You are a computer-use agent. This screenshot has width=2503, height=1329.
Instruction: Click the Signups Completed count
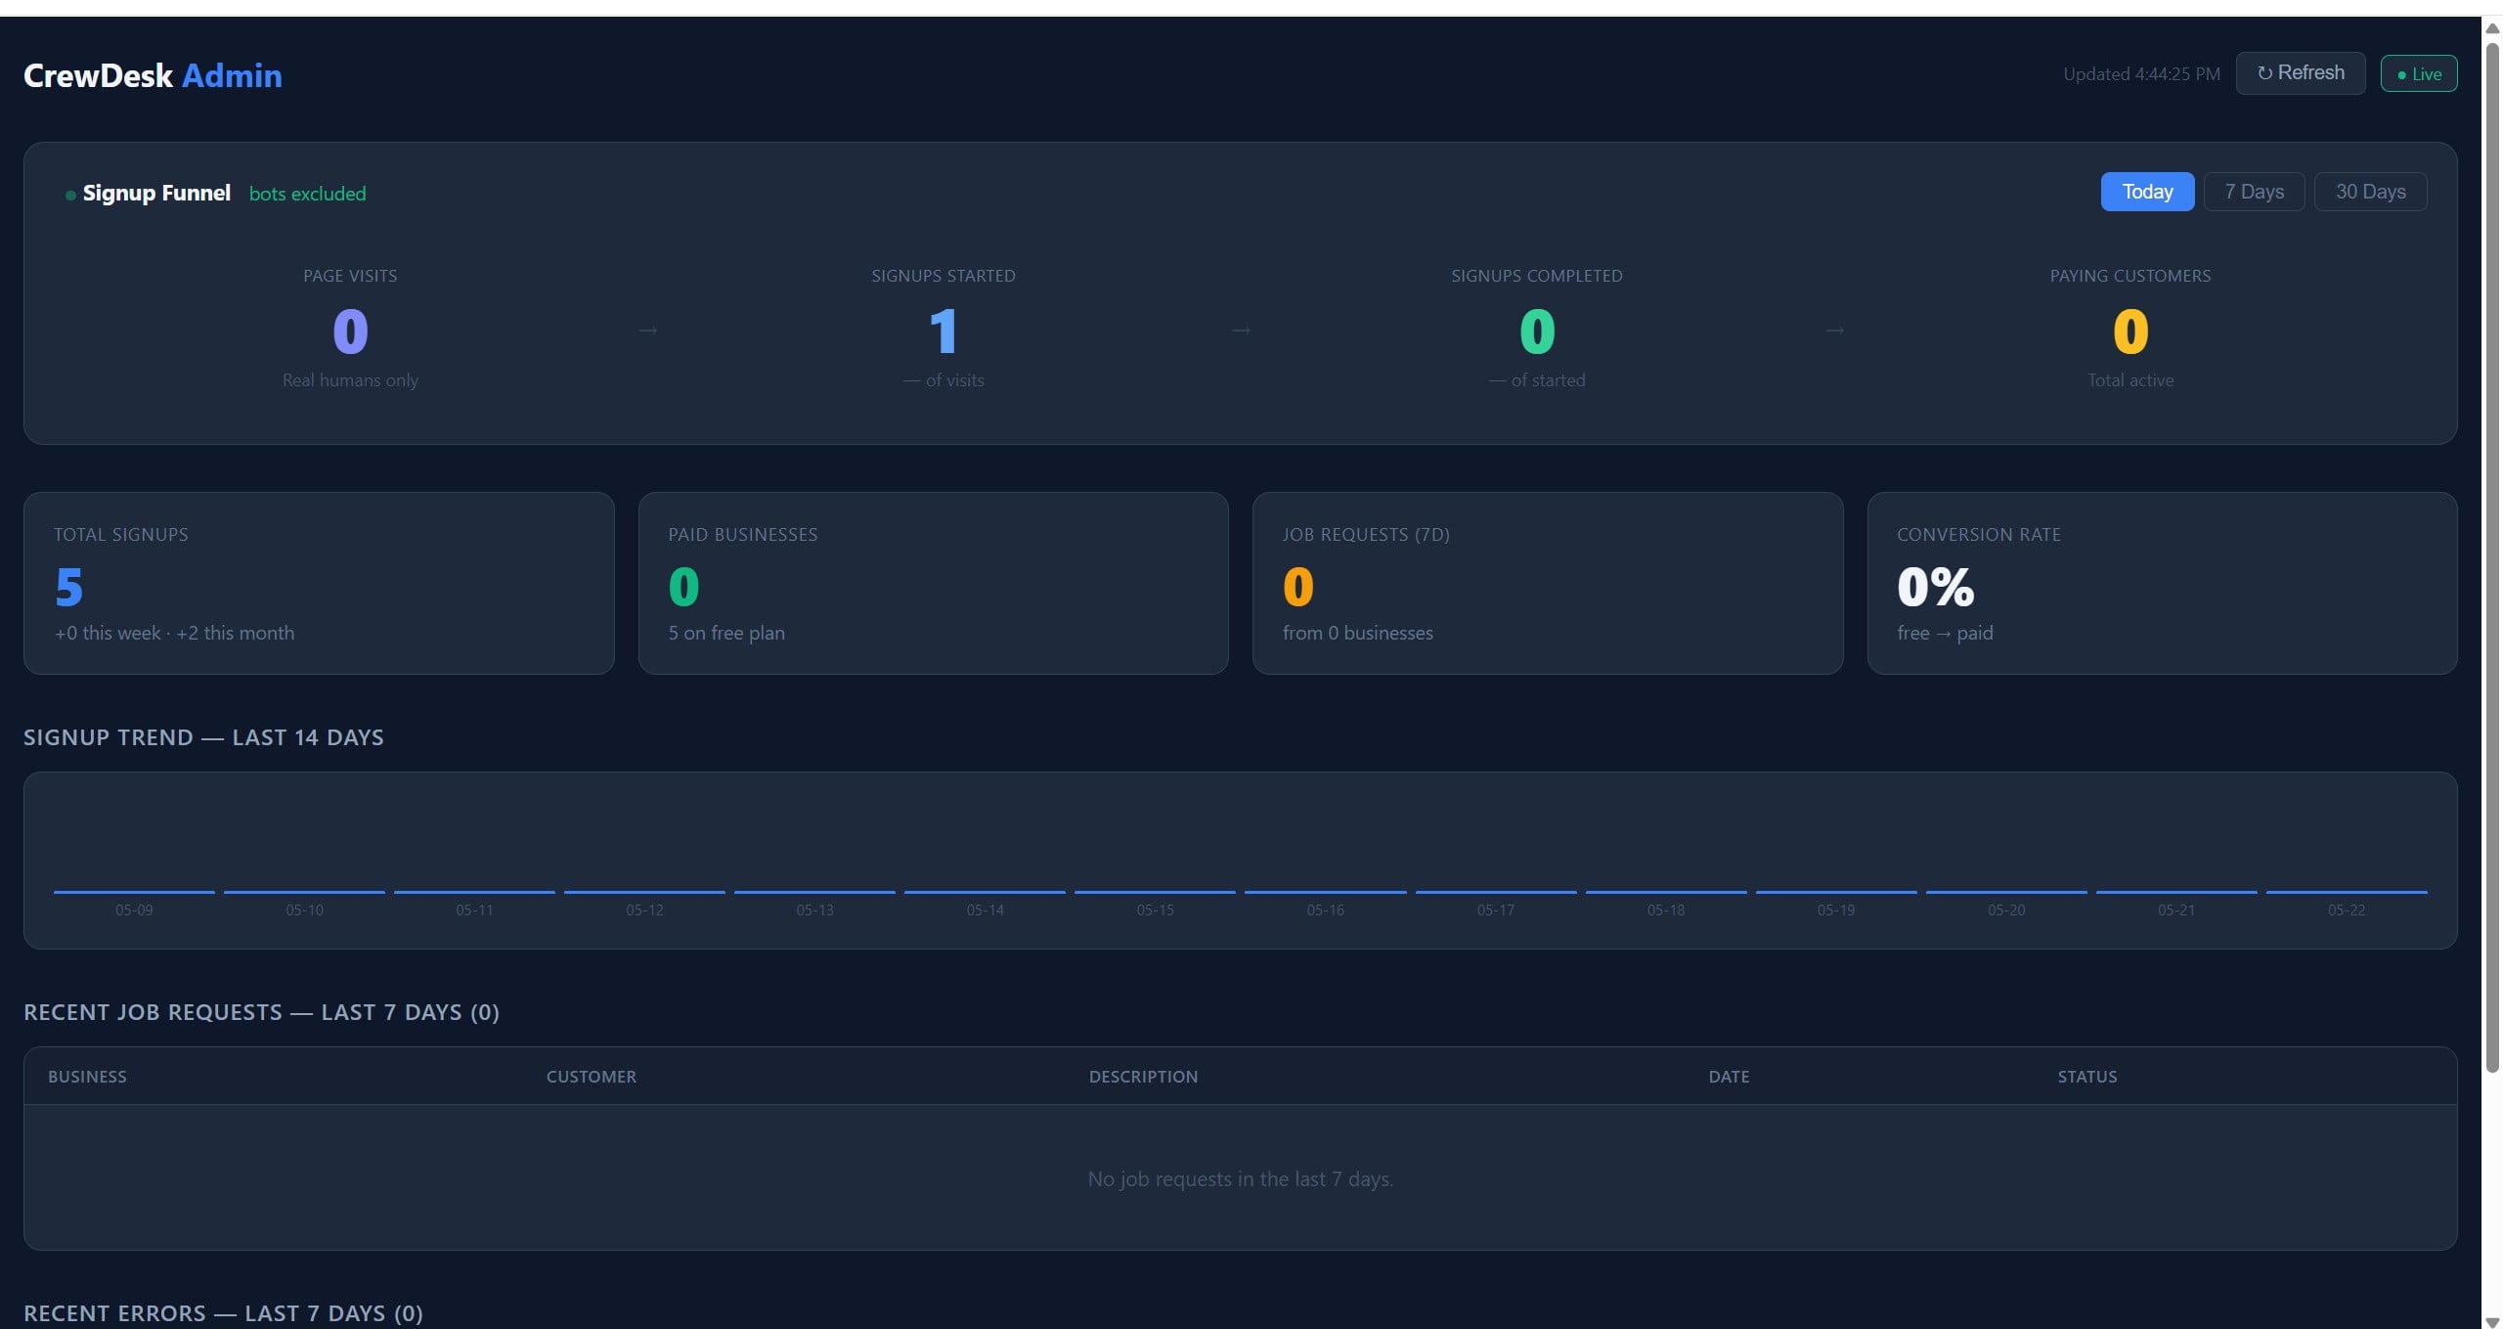coord(1537,332)
